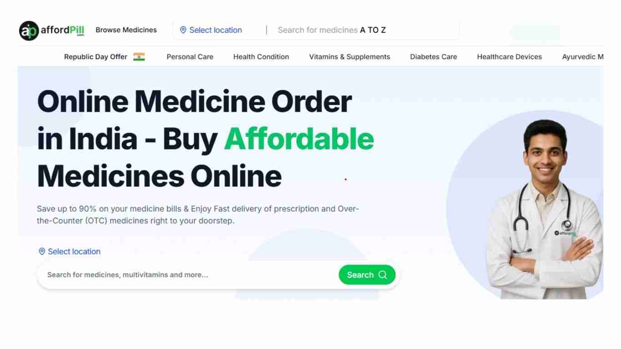Viewport: 621px width, 349px height.
Task: Click the magnifier icon in Search button
Action: click(383, 274)
